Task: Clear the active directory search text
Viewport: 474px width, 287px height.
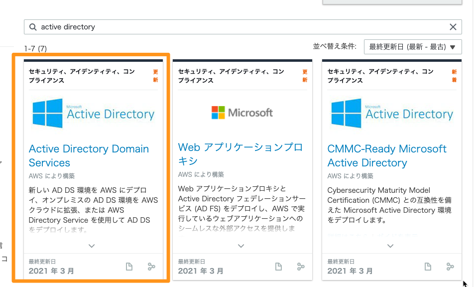Action: [x=453, y=27]
